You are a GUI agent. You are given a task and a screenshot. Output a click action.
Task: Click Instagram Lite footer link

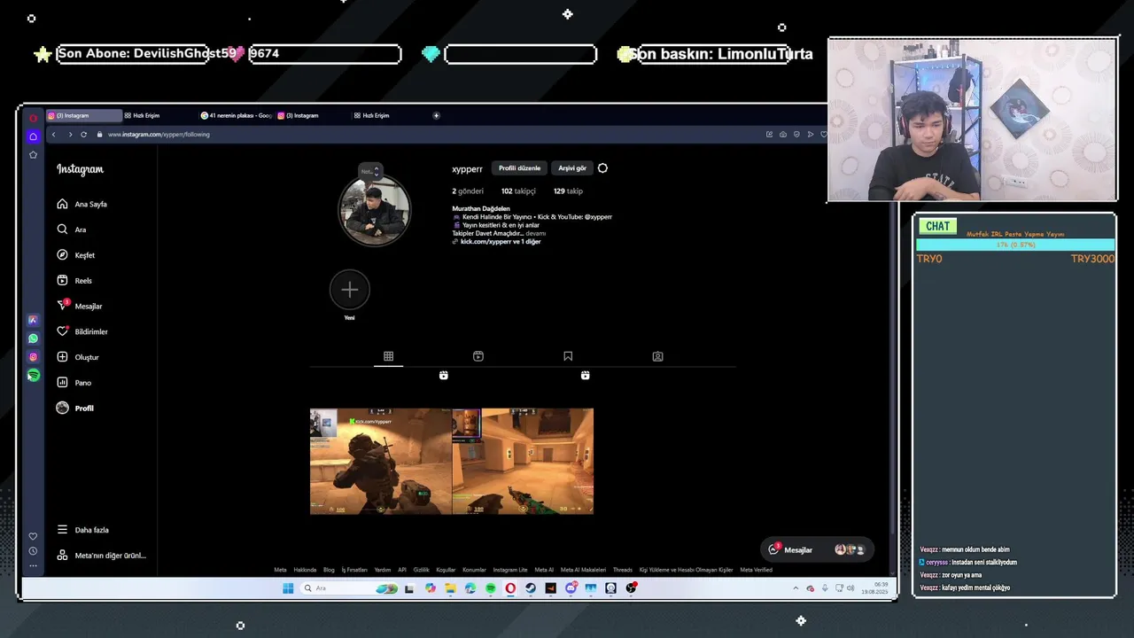pos(510,570)
